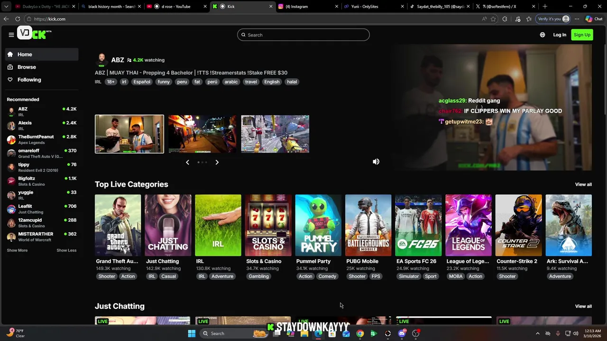
Task: Open the language globe selector
Action: pyautogui.click(x=543, y=35)
